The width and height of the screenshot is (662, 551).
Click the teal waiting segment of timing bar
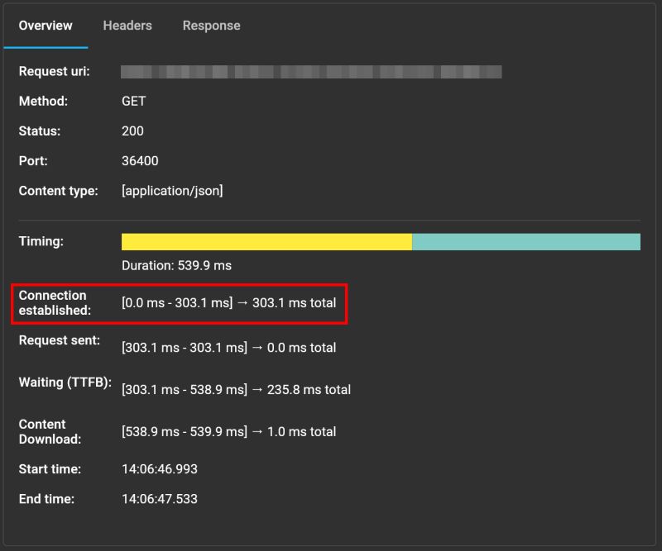coord(525,241)
